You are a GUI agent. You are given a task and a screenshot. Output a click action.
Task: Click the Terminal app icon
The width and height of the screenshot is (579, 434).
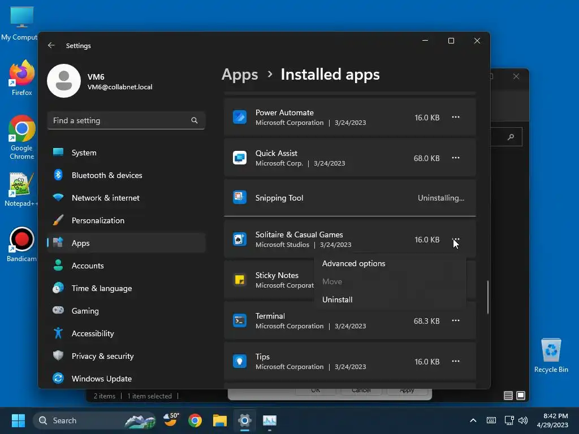240,321
